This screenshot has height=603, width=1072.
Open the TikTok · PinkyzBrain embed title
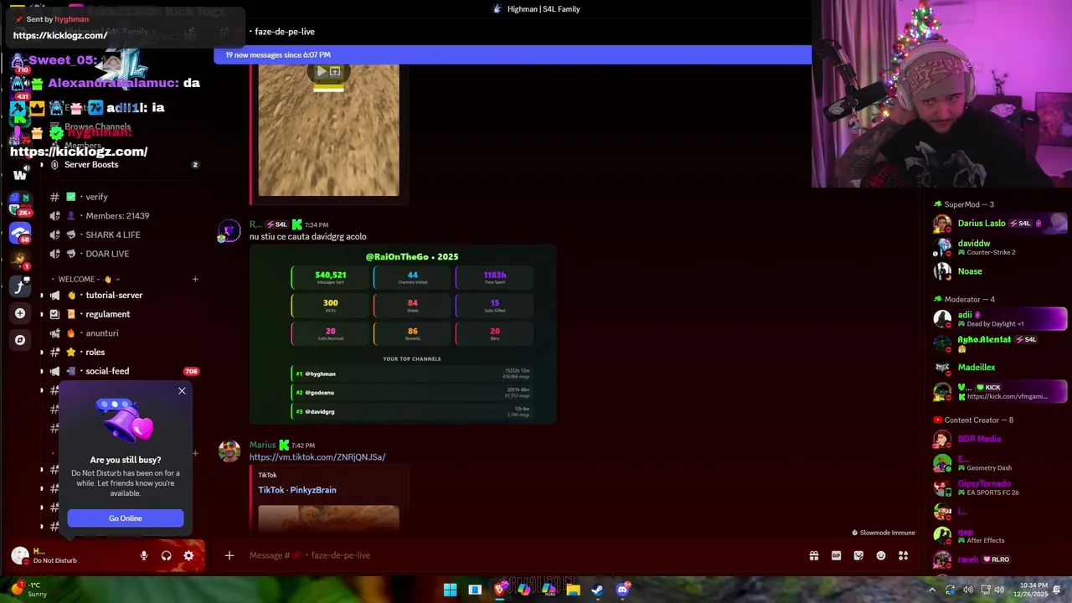click(x=297, y=490)
